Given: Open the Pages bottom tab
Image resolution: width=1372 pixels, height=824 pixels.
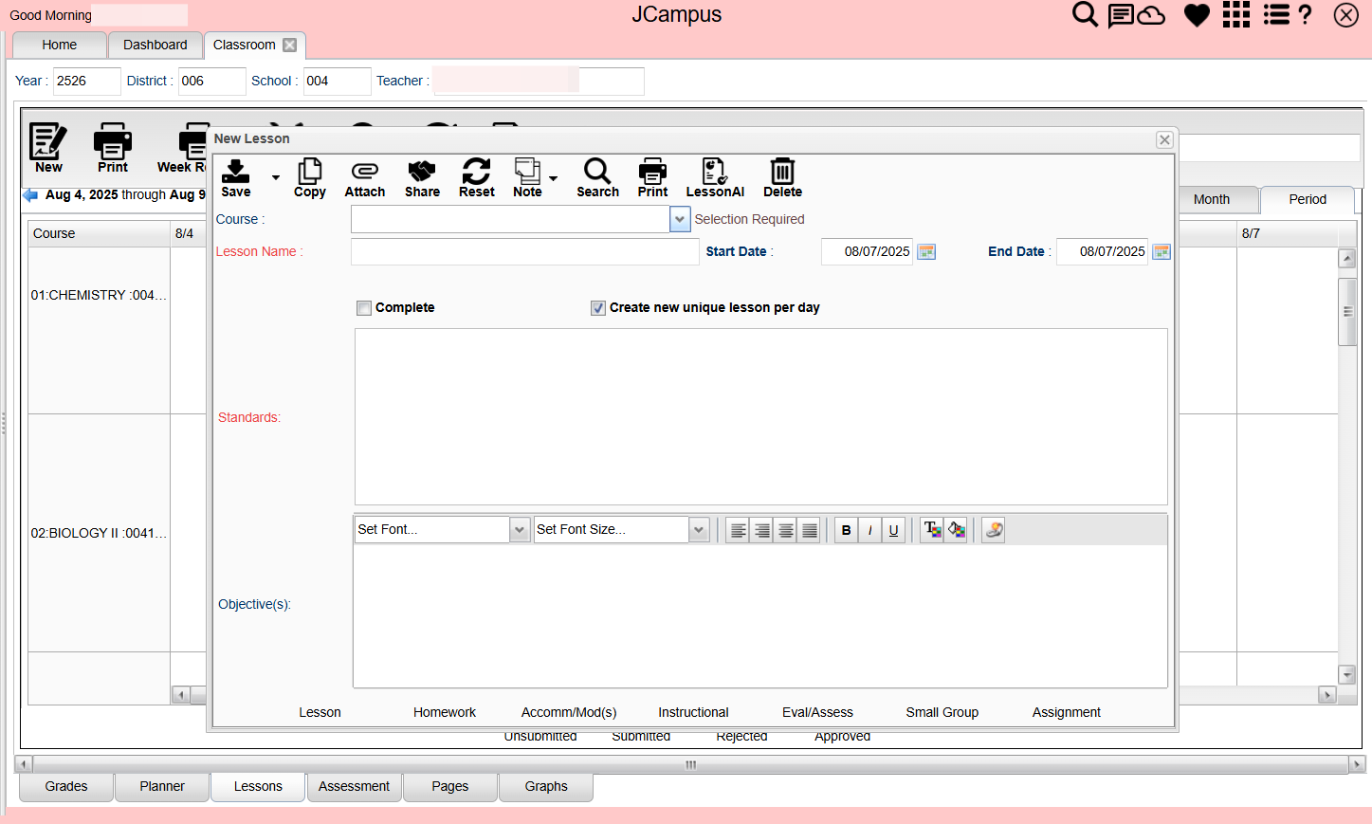Looking at the screenshot, I should point(450,786).
